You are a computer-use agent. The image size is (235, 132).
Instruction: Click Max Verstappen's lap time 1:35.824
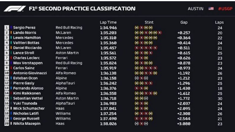pyautogui.click(x=108, y=63)
